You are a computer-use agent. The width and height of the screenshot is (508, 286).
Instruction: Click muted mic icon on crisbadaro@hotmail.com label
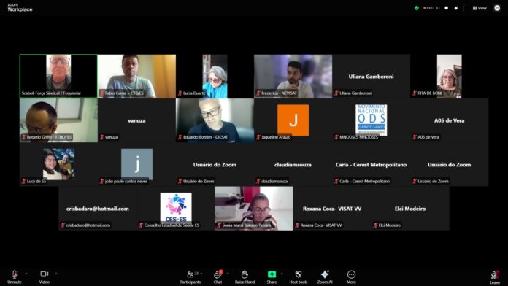[x=63, y=225]
